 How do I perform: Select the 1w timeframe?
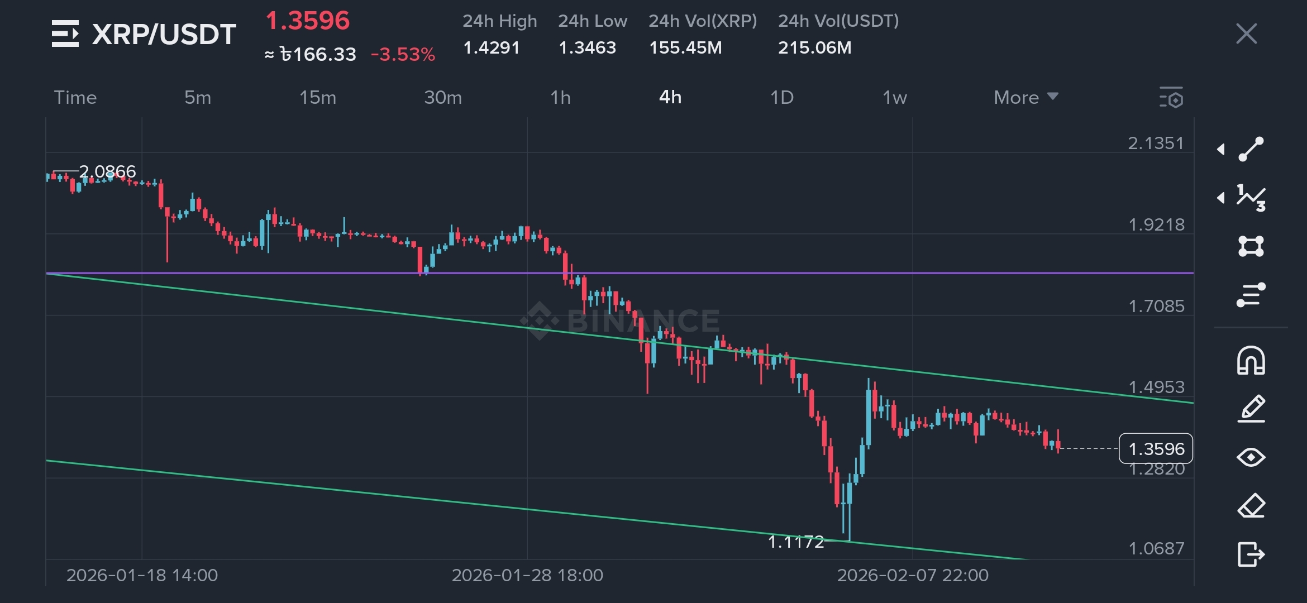pyautogui.click(x=894, y=98)
